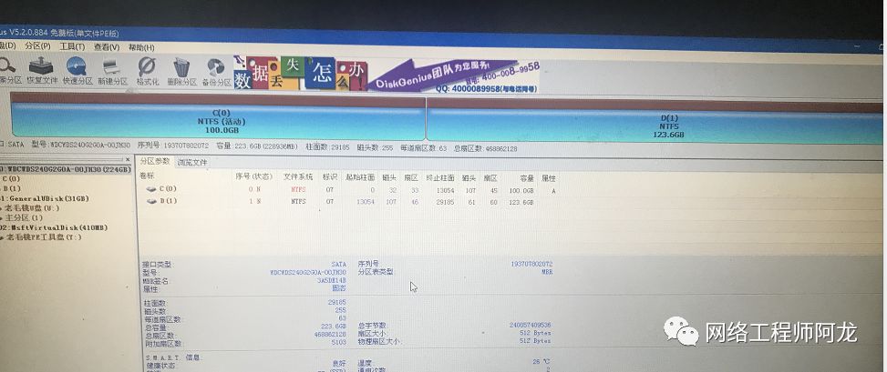Screen dimensions: 887x372
Task: Open the 查看(V) menu
Action: [x=107, y=47]
